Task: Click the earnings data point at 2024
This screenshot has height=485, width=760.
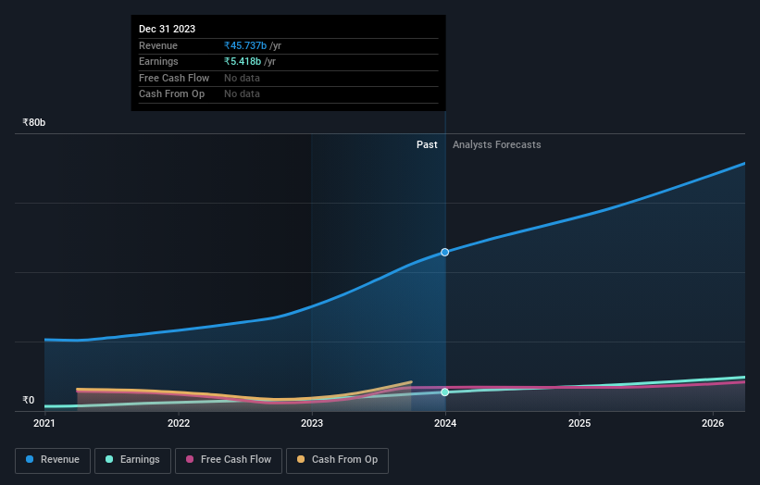Action: click(445, 392)
